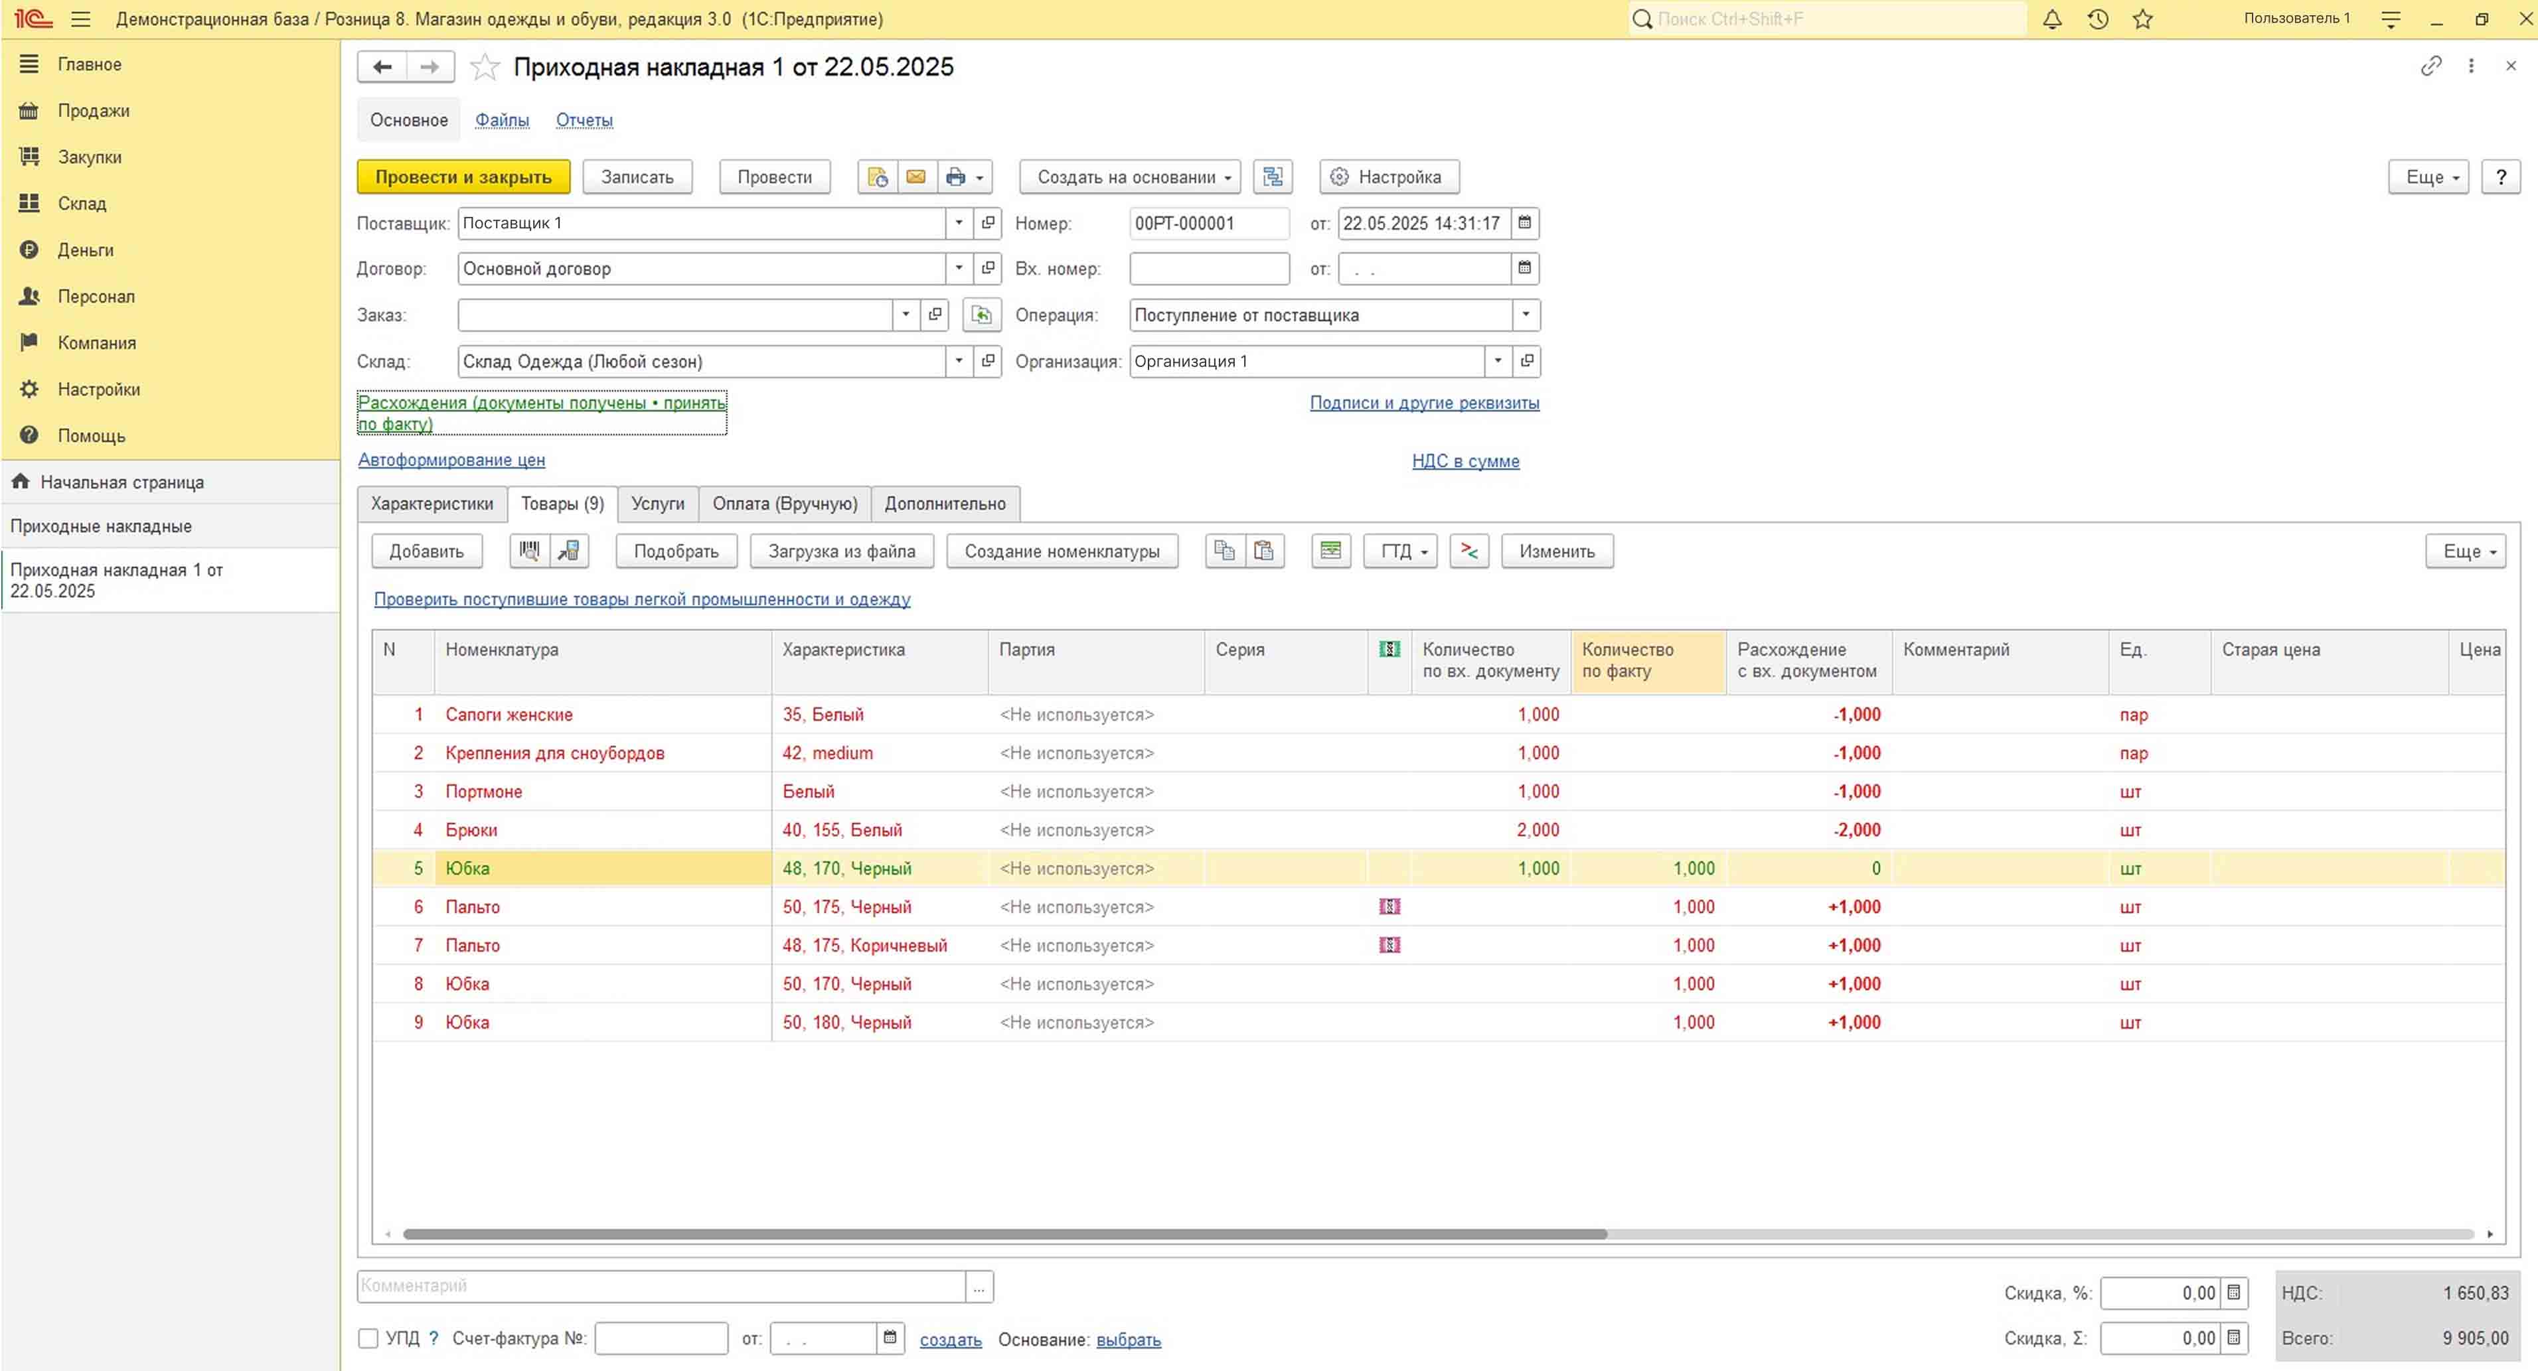This screenshot has height=1371, width=2538.
Task: Toggle the УПД checkbox
Action: point(368,1338)
